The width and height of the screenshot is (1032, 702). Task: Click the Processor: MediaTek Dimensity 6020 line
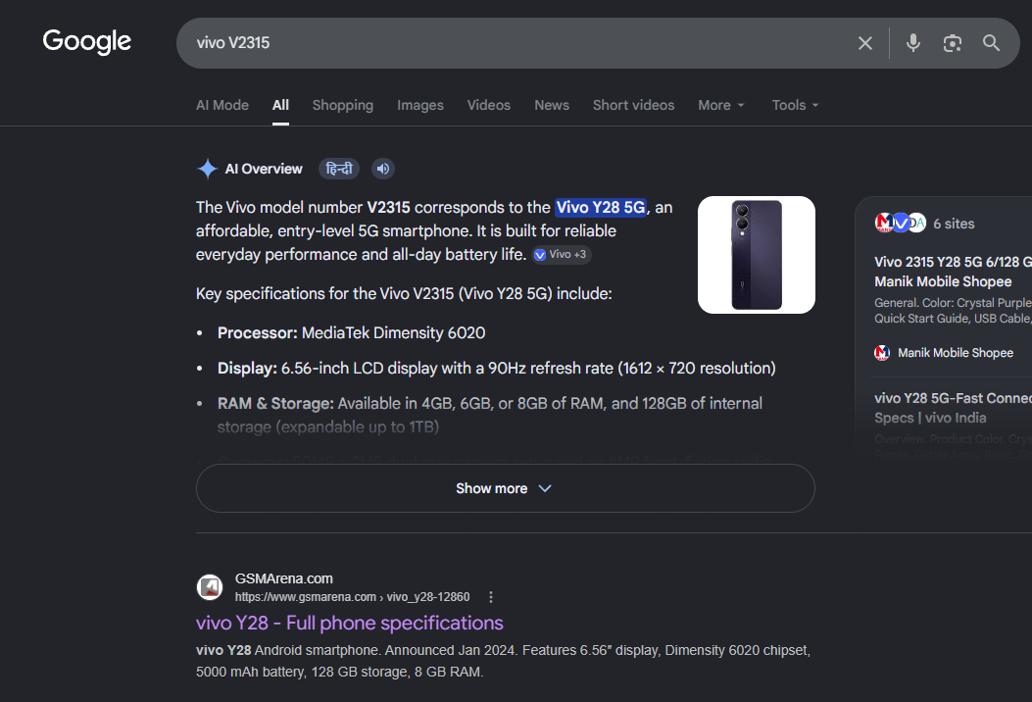click(x=352, y=333)
